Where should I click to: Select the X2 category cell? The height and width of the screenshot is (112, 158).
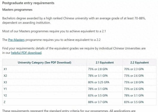pos(6,76)
